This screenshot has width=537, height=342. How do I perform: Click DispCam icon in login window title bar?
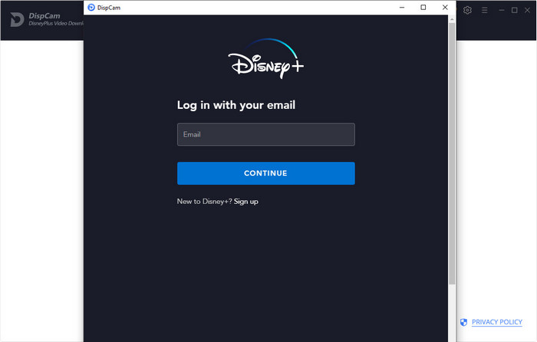point(91,7)
